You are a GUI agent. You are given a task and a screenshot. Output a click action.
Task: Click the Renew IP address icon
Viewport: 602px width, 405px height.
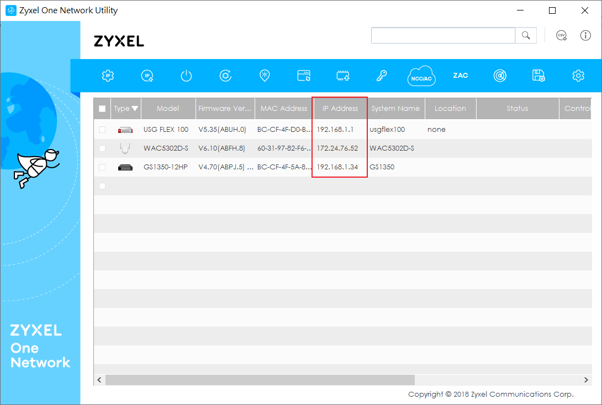click(x=147, y=76)
